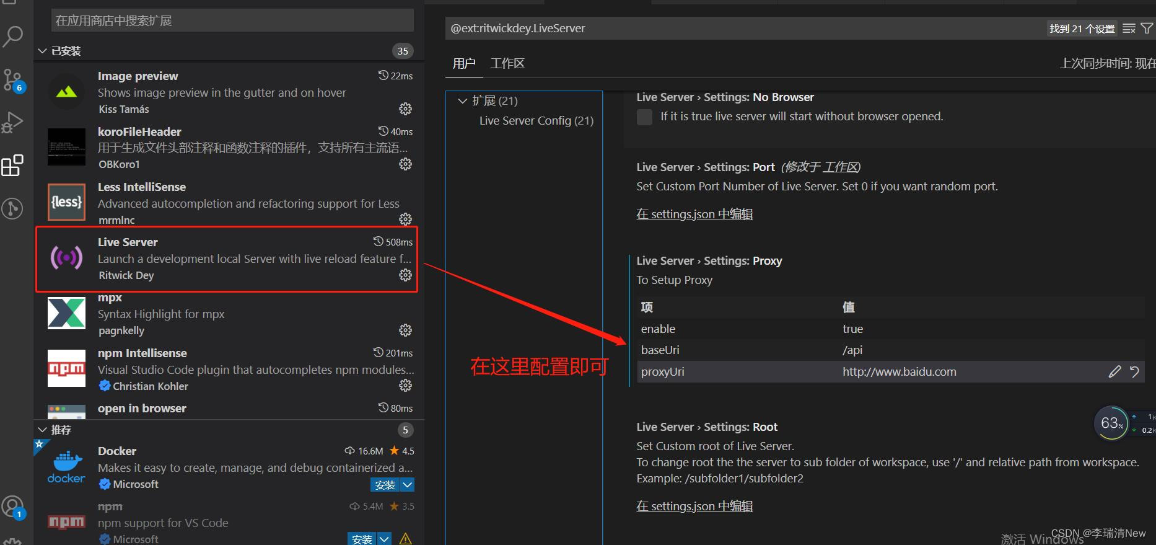
Task: Click the recommended count badge 5
Action: 405,430
